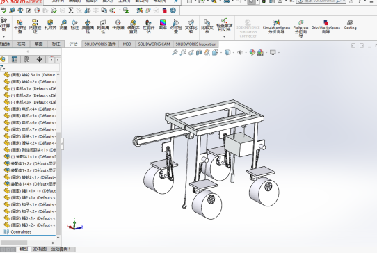Expand the Apply Scene dropdown arrow
This screenshot has height=253, width=377.
coord(266,52)
